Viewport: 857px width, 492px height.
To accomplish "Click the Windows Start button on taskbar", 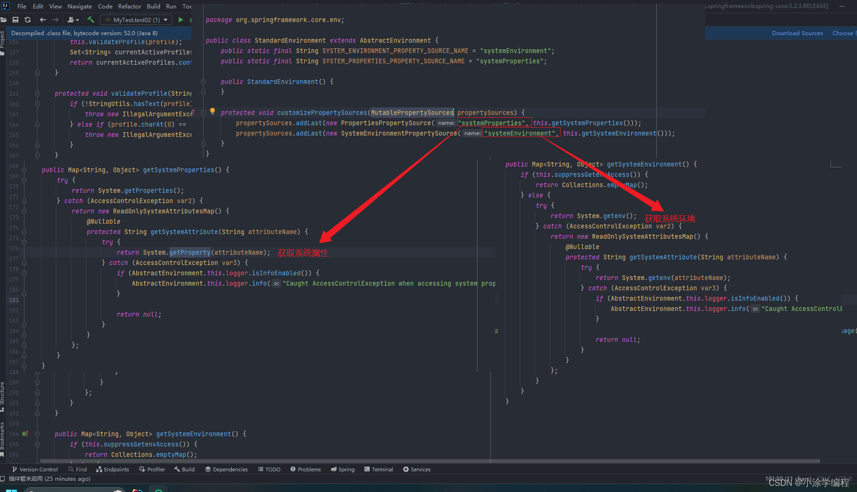I will point(11,490).
